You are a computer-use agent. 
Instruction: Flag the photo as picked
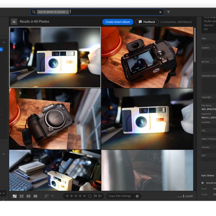pos(95,196)
